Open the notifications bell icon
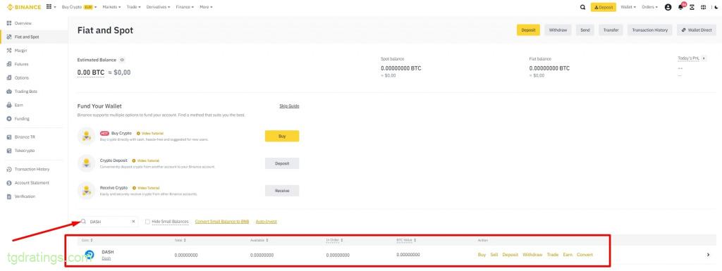Screen dimensions: 722x271 pos(680,7)
